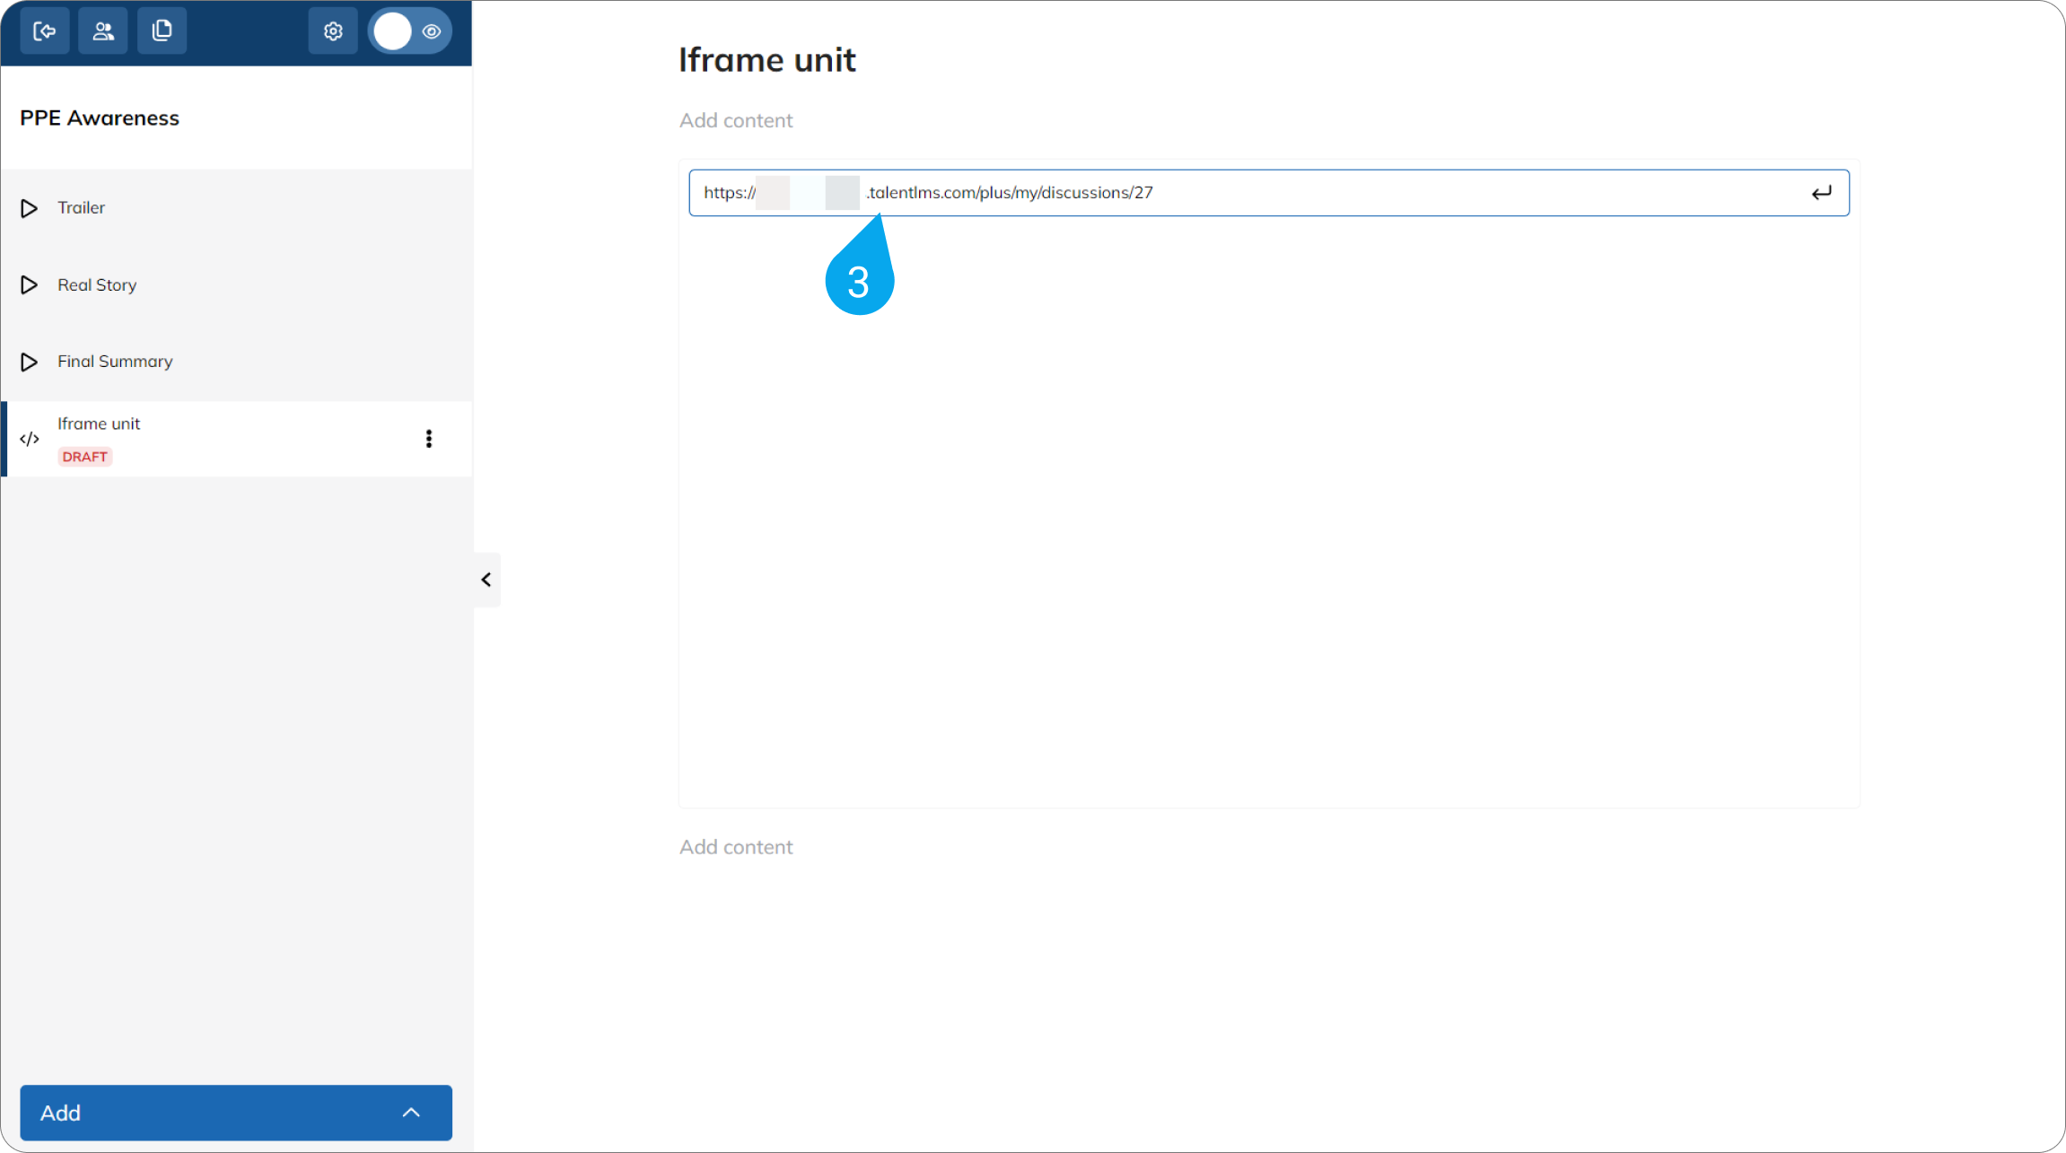Select the Iframe unit item in sidebar
This screenshot has height=1153, width=2066.
(237, 439)
